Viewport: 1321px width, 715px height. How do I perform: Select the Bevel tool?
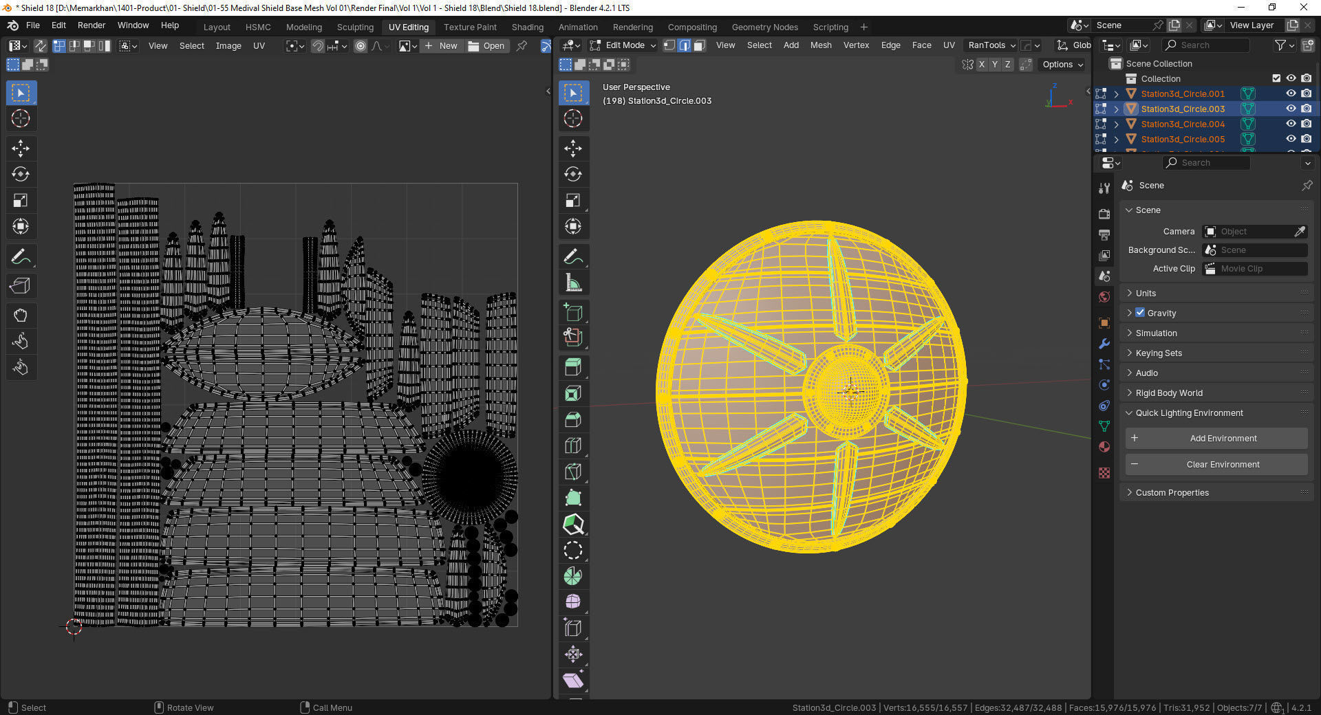point(573,419)
